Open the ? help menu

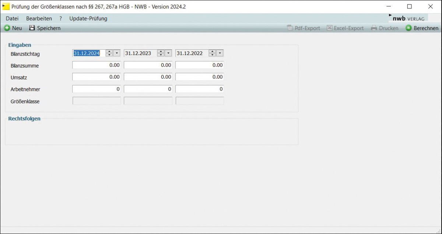61,18
